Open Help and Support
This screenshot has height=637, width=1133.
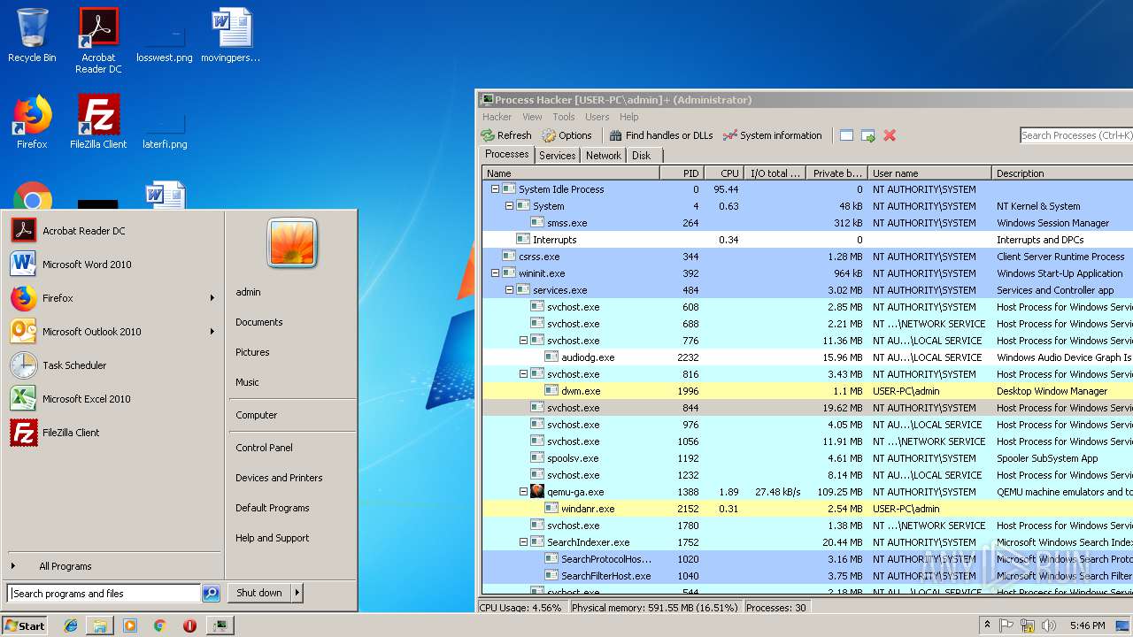click(x=272, y=538)
